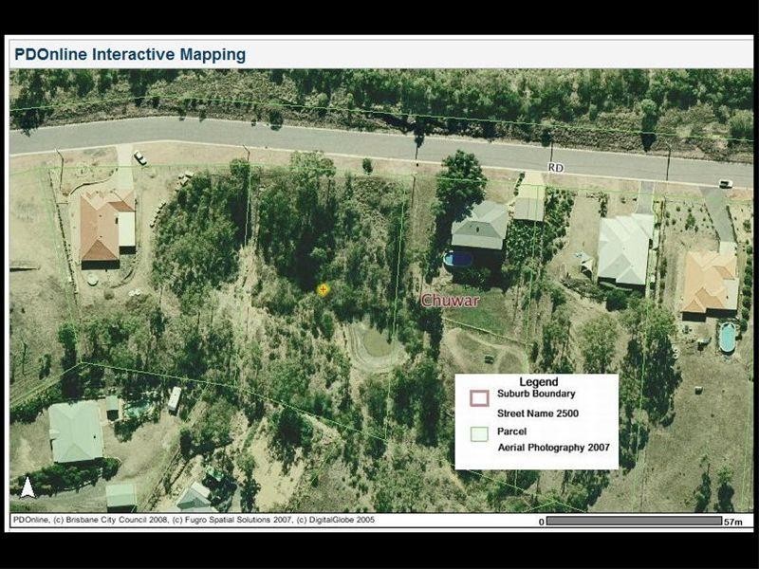Screen dimensions: 759x569
Task: Click the 'Legend' heading
Action: (x=539, y=382)
